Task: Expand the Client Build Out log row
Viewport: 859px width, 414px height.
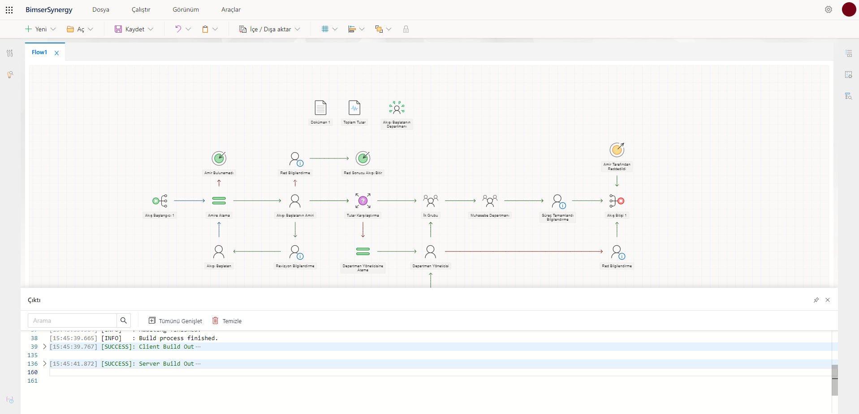Action: (x=44, y=346)
